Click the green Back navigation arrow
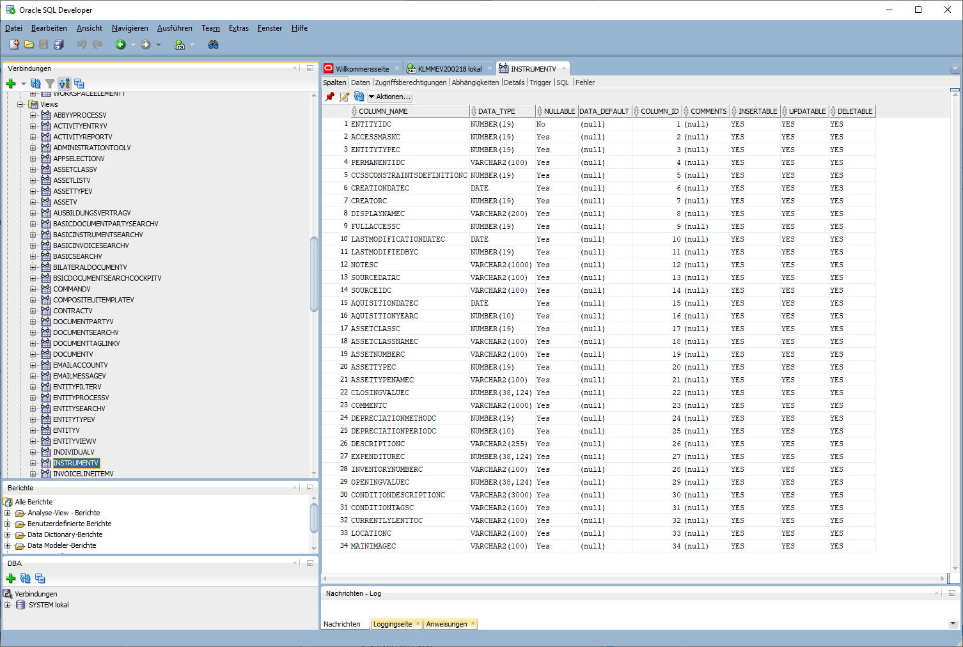The width and height of the screenshot is (963, 647). (x=120, y=45)
